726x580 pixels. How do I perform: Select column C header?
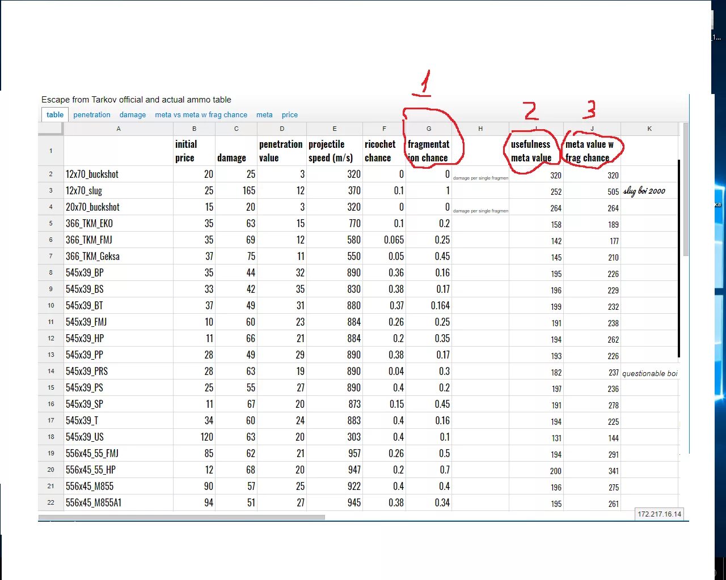(x=237, y=129)
